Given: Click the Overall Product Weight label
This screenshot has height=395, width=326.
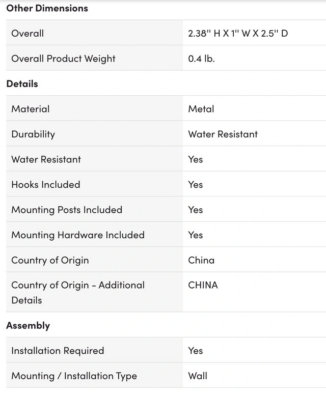Looking at the screenshot, I should coord(63,59).
